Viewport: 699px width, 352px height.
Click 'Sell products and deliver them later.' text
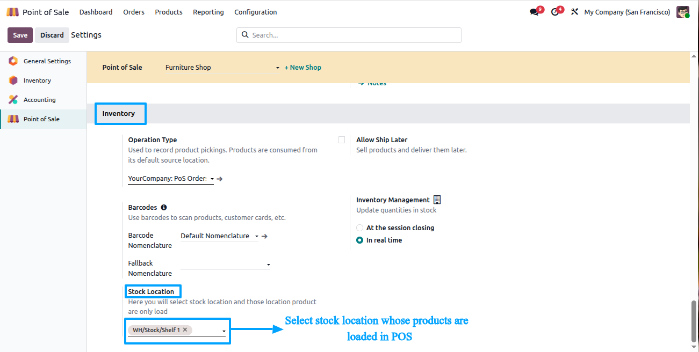pos(412,150)
